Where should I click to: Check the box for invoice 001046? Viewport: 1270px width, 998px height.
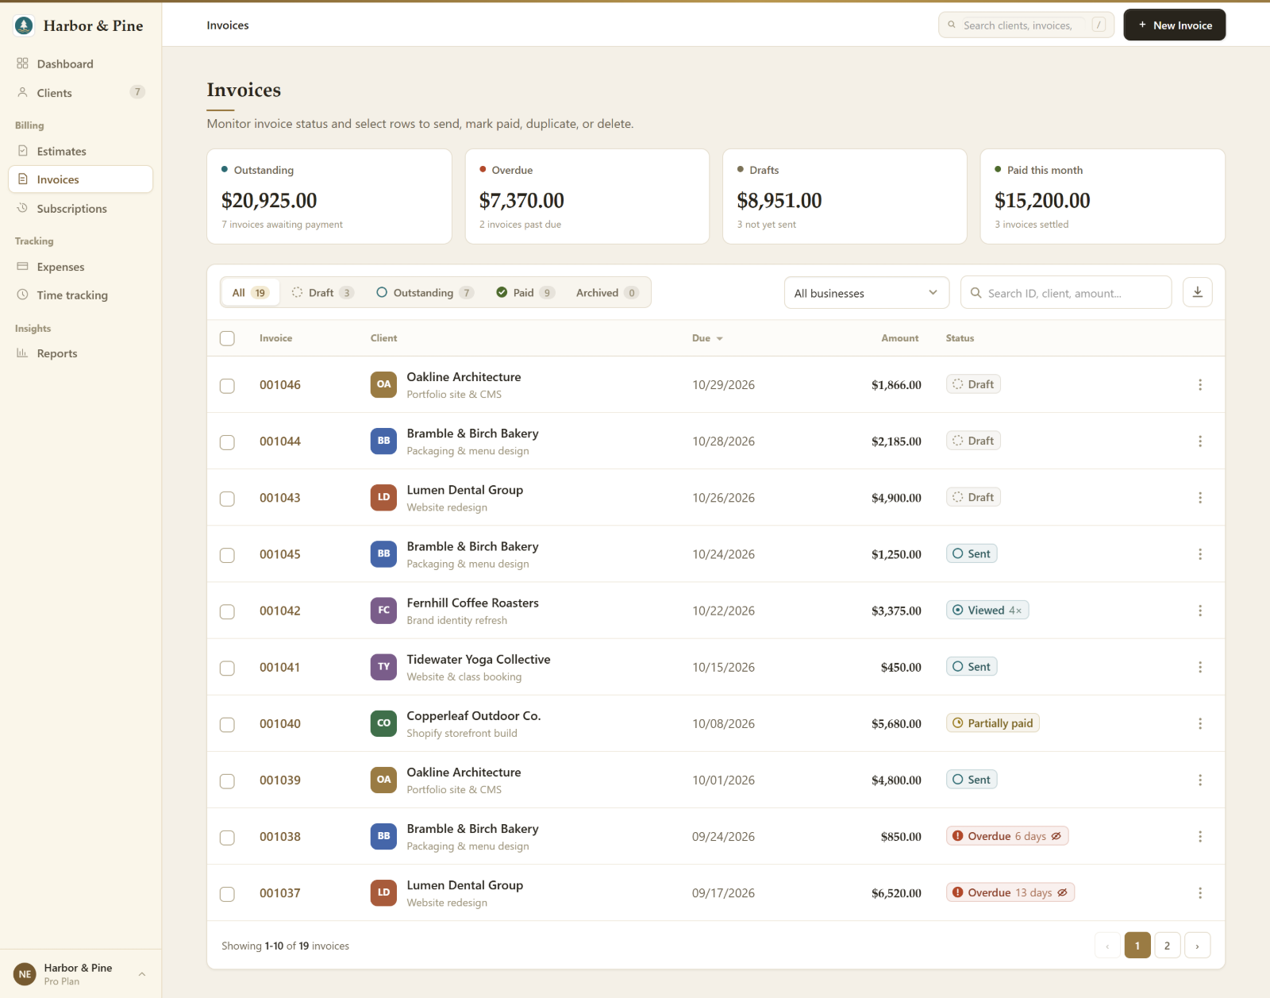coord(227,386)
